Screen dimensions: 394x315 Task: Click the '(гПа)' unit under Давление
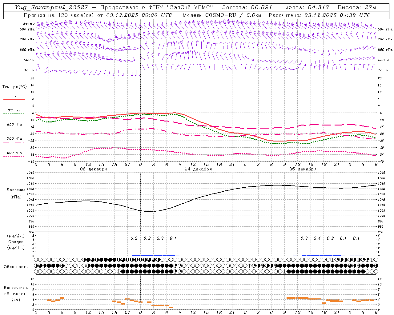16,197
